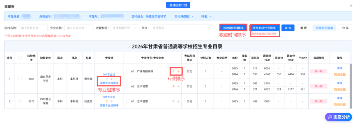The image size is (355, 132).
Task: Tick 四川音乐学院 A1: 艺术管理 checkbox
Action: [x=128, y=101]
